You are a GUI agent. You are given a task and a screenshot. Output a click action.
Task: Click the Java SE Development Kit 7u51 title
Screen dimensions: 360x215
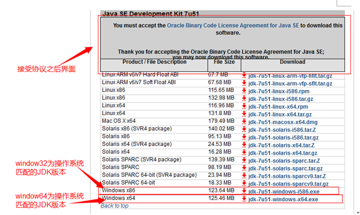pos(151,14)
